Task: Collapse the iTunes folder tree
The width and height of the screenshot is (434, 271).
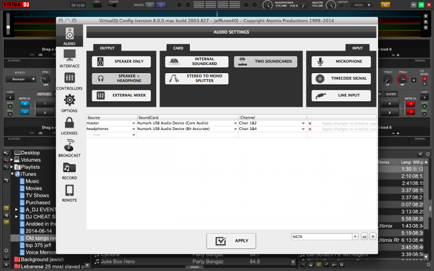Action: (x=12, y=174)
